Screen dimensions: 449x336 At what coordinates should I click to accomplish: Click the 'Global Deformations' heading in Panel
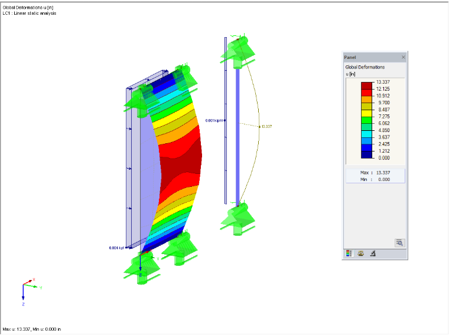point(365,67)
